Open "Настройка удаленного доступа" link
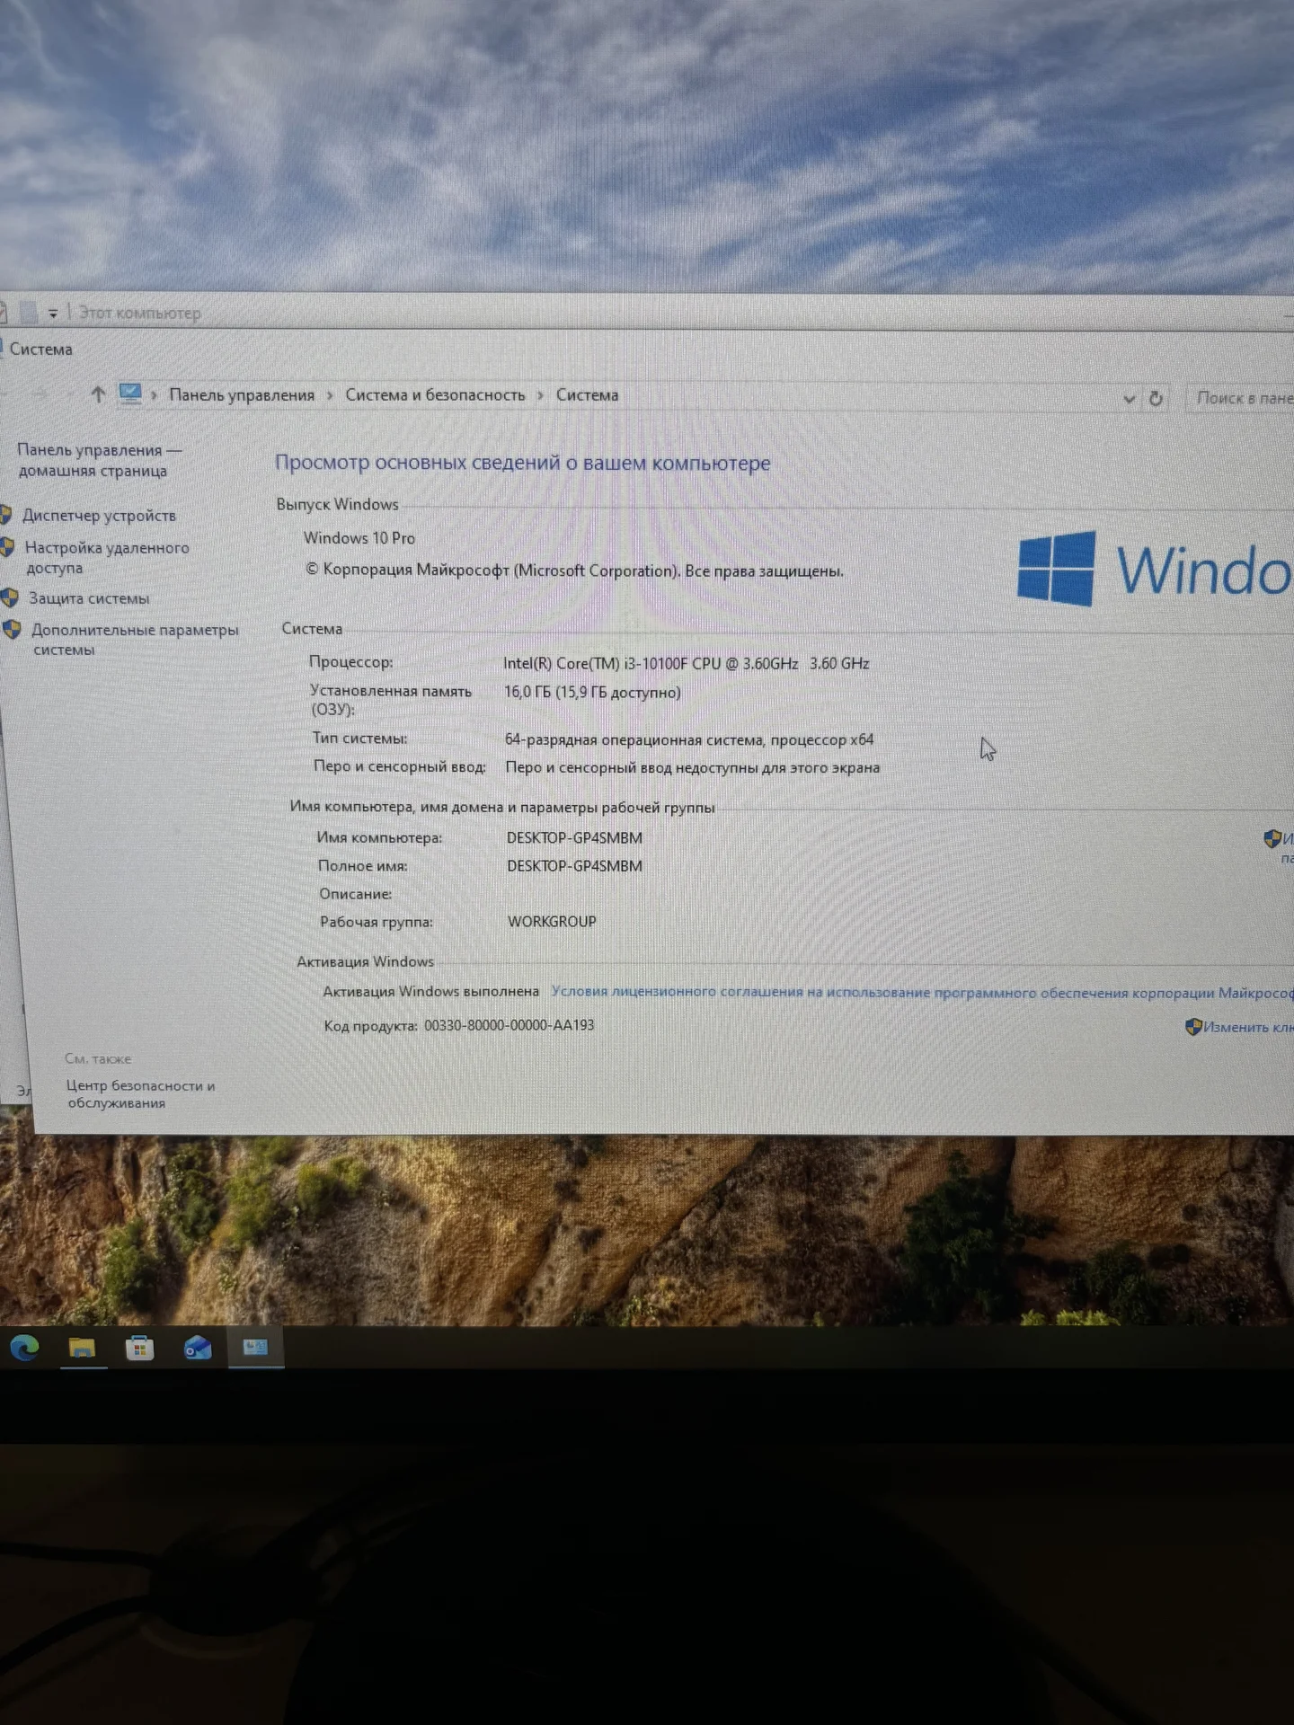This screenshot has height=1725, width=1294. [106, 557]
